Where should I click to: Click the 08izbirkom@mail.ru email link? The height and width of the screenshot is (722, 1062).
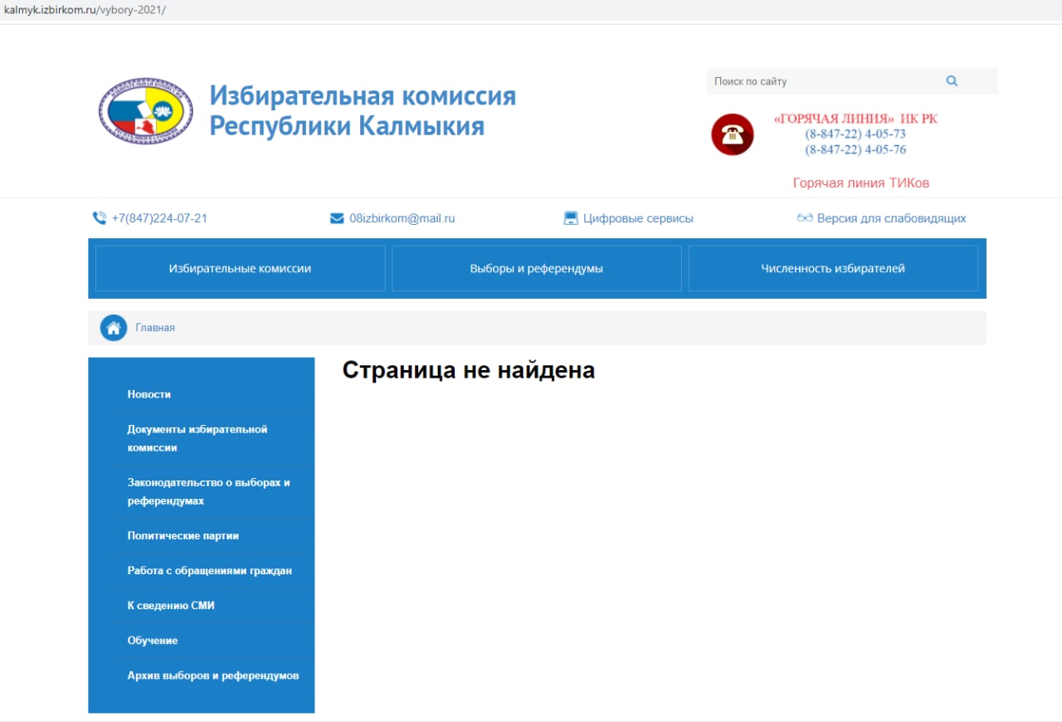pyautogui.click(x=402, y=218)
